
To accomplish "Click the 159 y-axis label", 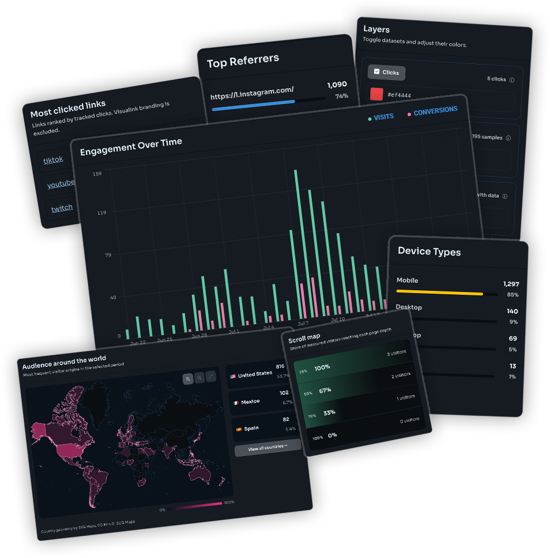I will [x=97, y=174].
